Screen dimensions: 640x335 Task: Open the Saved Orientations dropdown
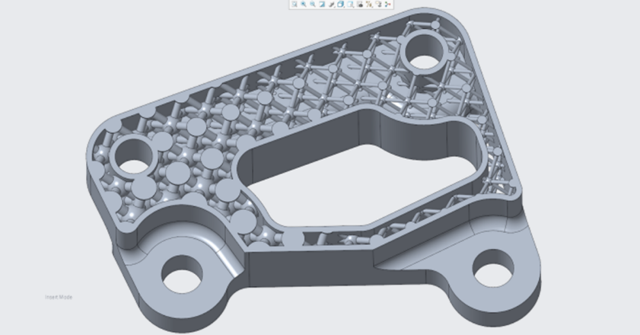tap(350, 5)
